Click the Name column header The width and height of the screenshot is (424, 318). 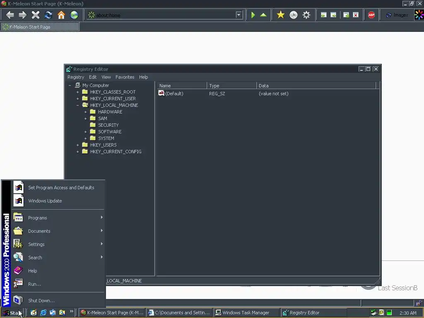[182, 86]
